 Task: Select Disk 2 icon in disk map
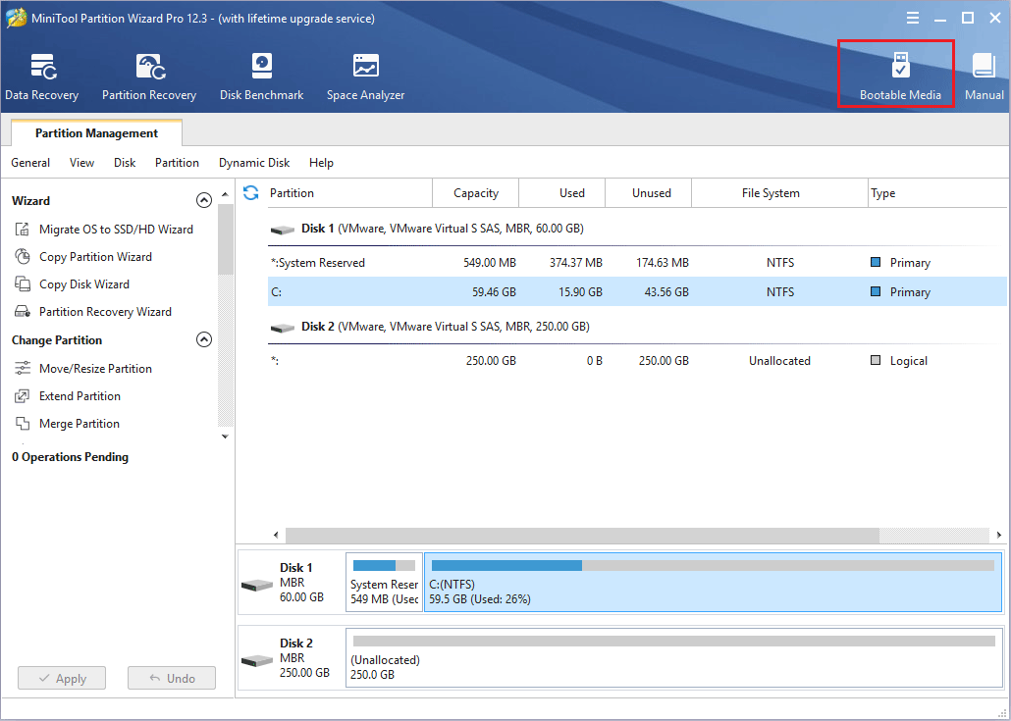[257, 660]
